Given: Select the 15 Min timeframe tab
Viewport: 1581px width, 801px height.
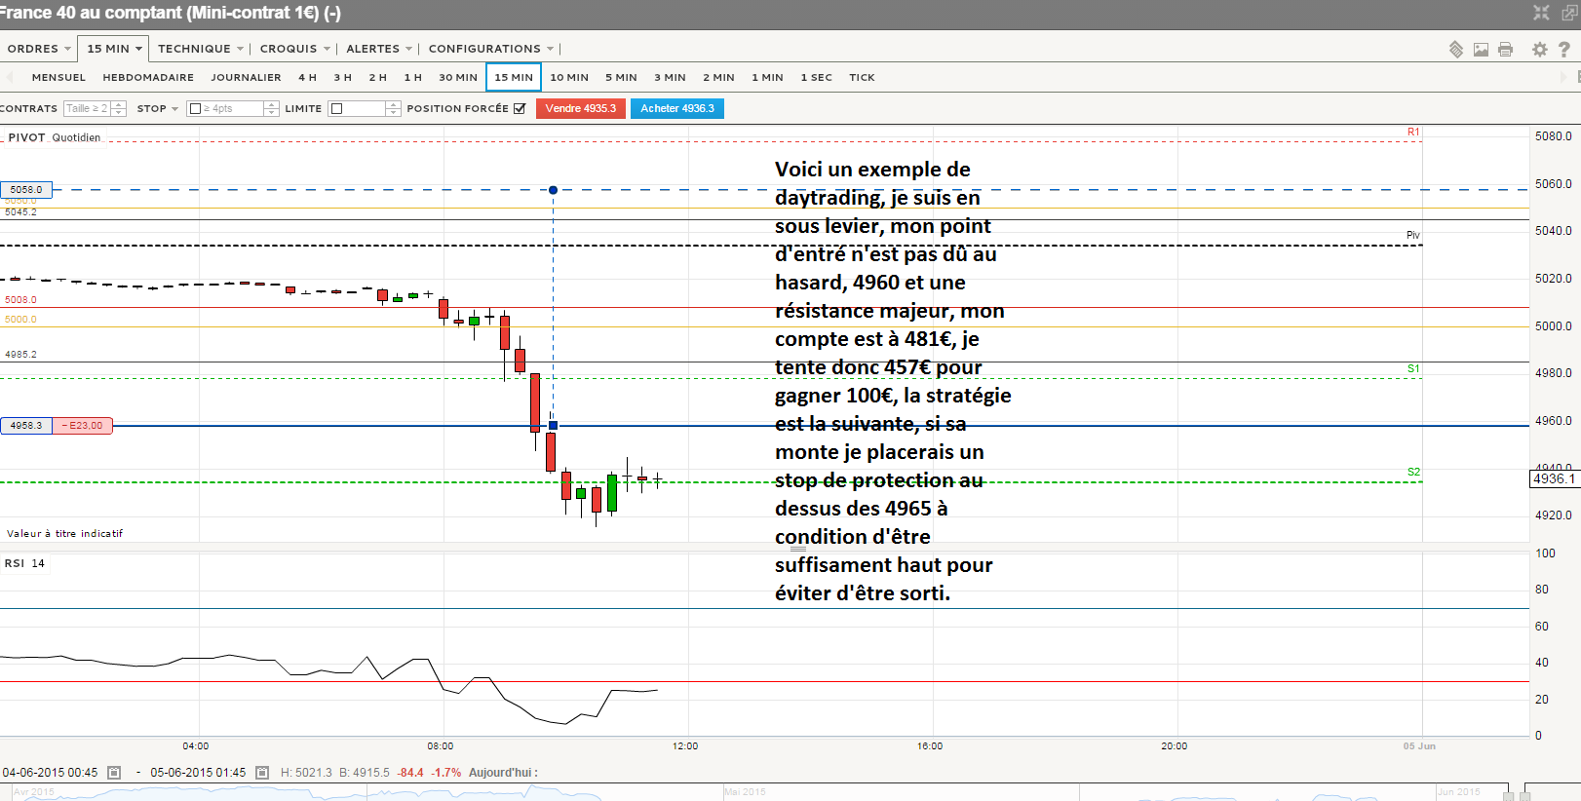Looking at the screenshot, I should pyautogui.click(x=514, y=77).
